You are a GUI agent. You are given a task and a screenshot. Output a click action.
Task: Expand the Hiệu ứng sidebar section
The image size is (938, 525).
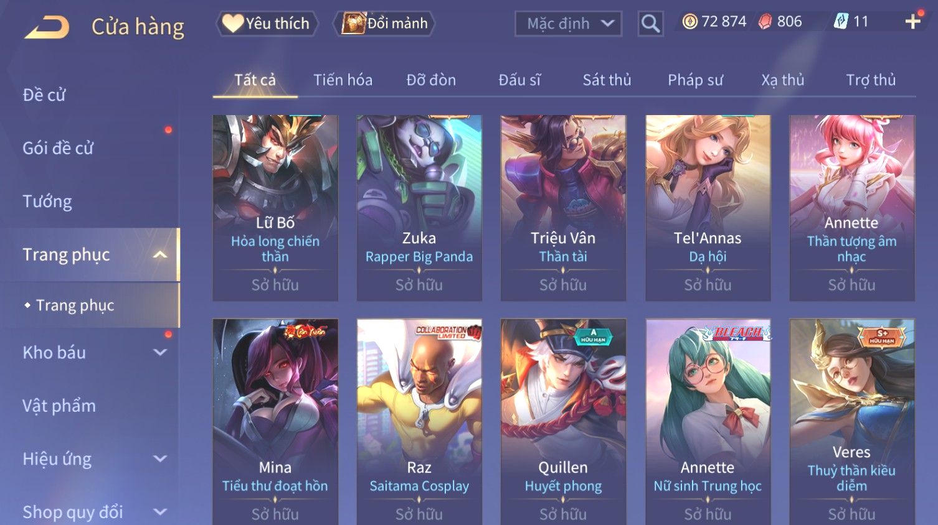(160, 458)
